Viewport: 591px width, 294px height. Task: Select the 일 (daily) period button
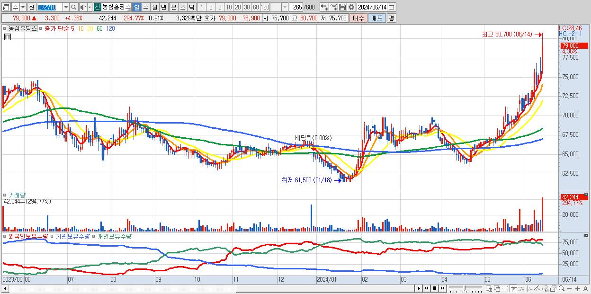click(136, 8)
